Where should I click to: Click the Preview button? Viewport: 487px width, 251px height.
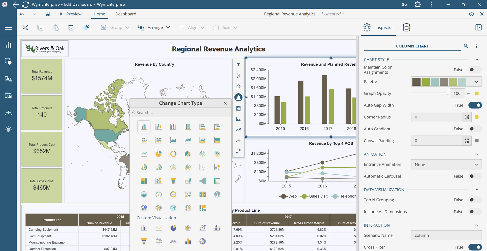(71, 14)
